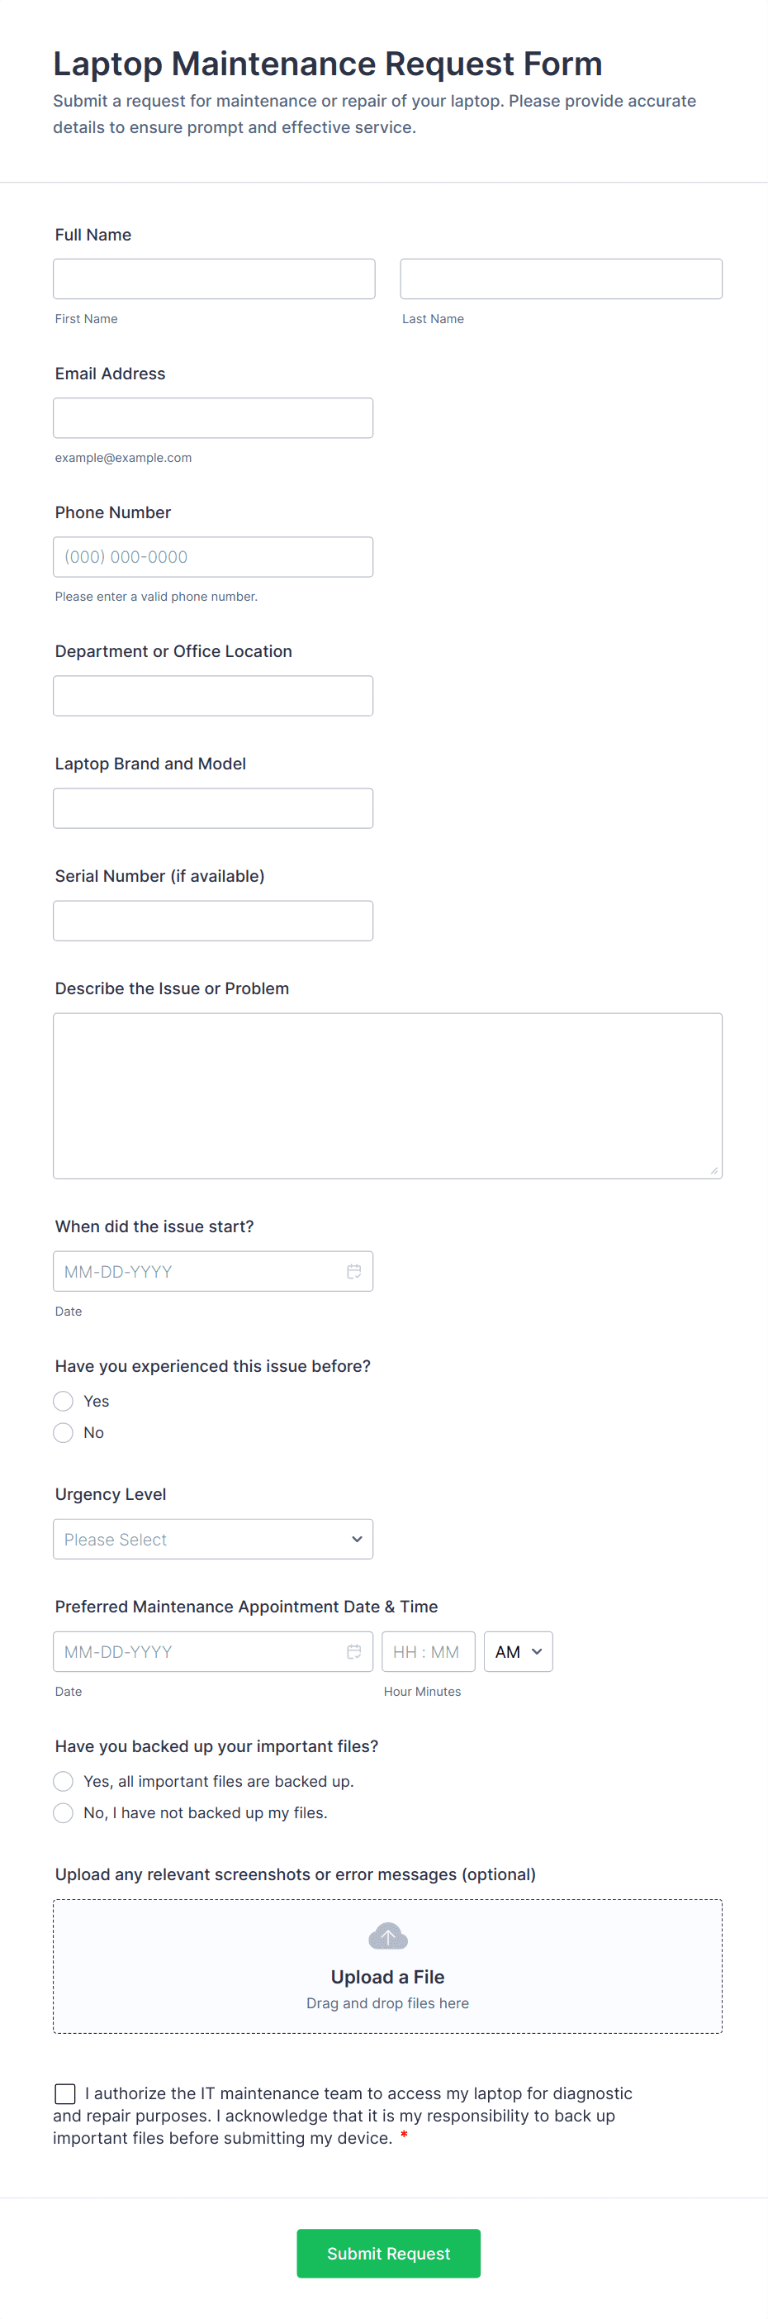768x2319 pixels.
Task: Expand the Urgency Level dropdown
Action: point(213,1540)
